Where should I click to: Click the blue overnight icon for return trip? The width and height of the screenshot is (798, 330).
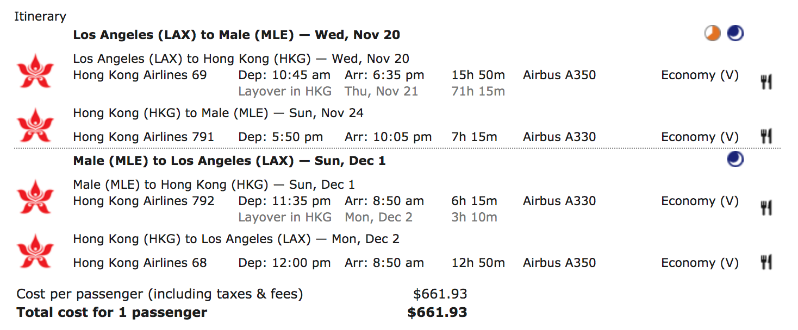pos(735,159)
